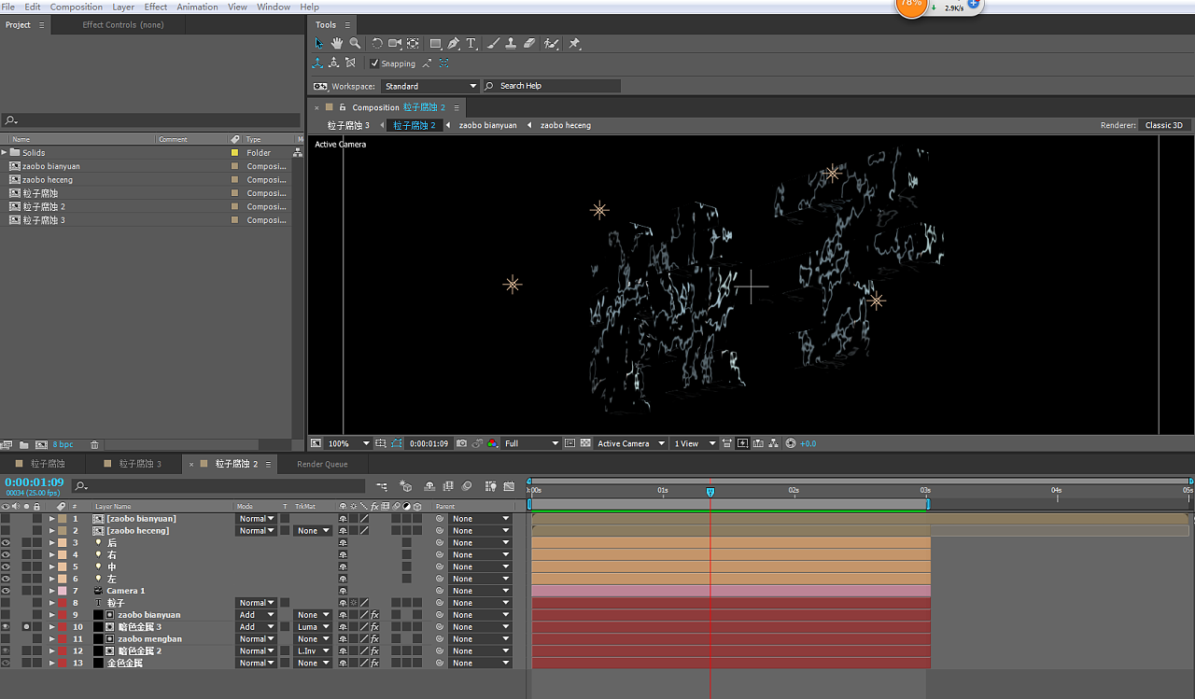Click the Classic 3D renderer button
The height and width of the screenshot is (699, 1195).
(x=1164, y=125)
